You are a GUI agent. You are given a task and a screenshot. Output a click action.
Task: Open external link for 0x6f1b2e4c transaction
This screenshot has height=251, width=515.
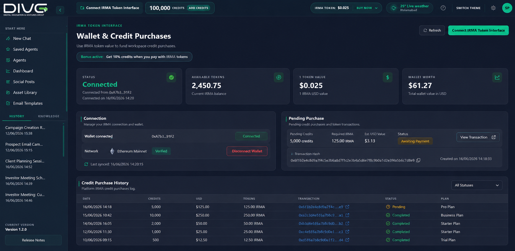point(347,207)
